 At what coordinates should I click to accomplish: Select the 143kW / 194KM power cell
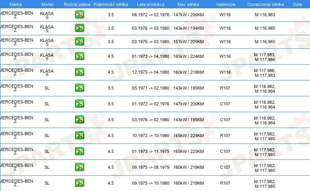188,28
